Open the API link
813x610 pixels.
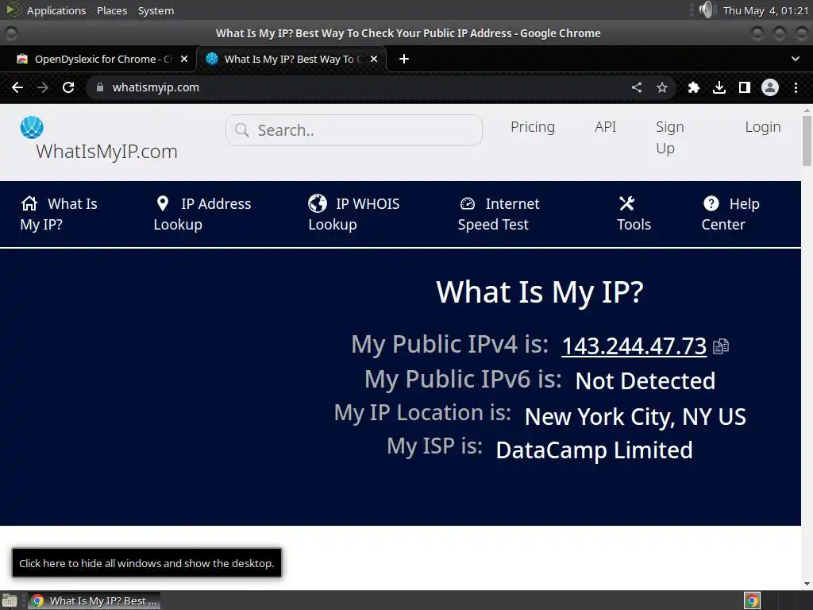[x=605, y=127]
